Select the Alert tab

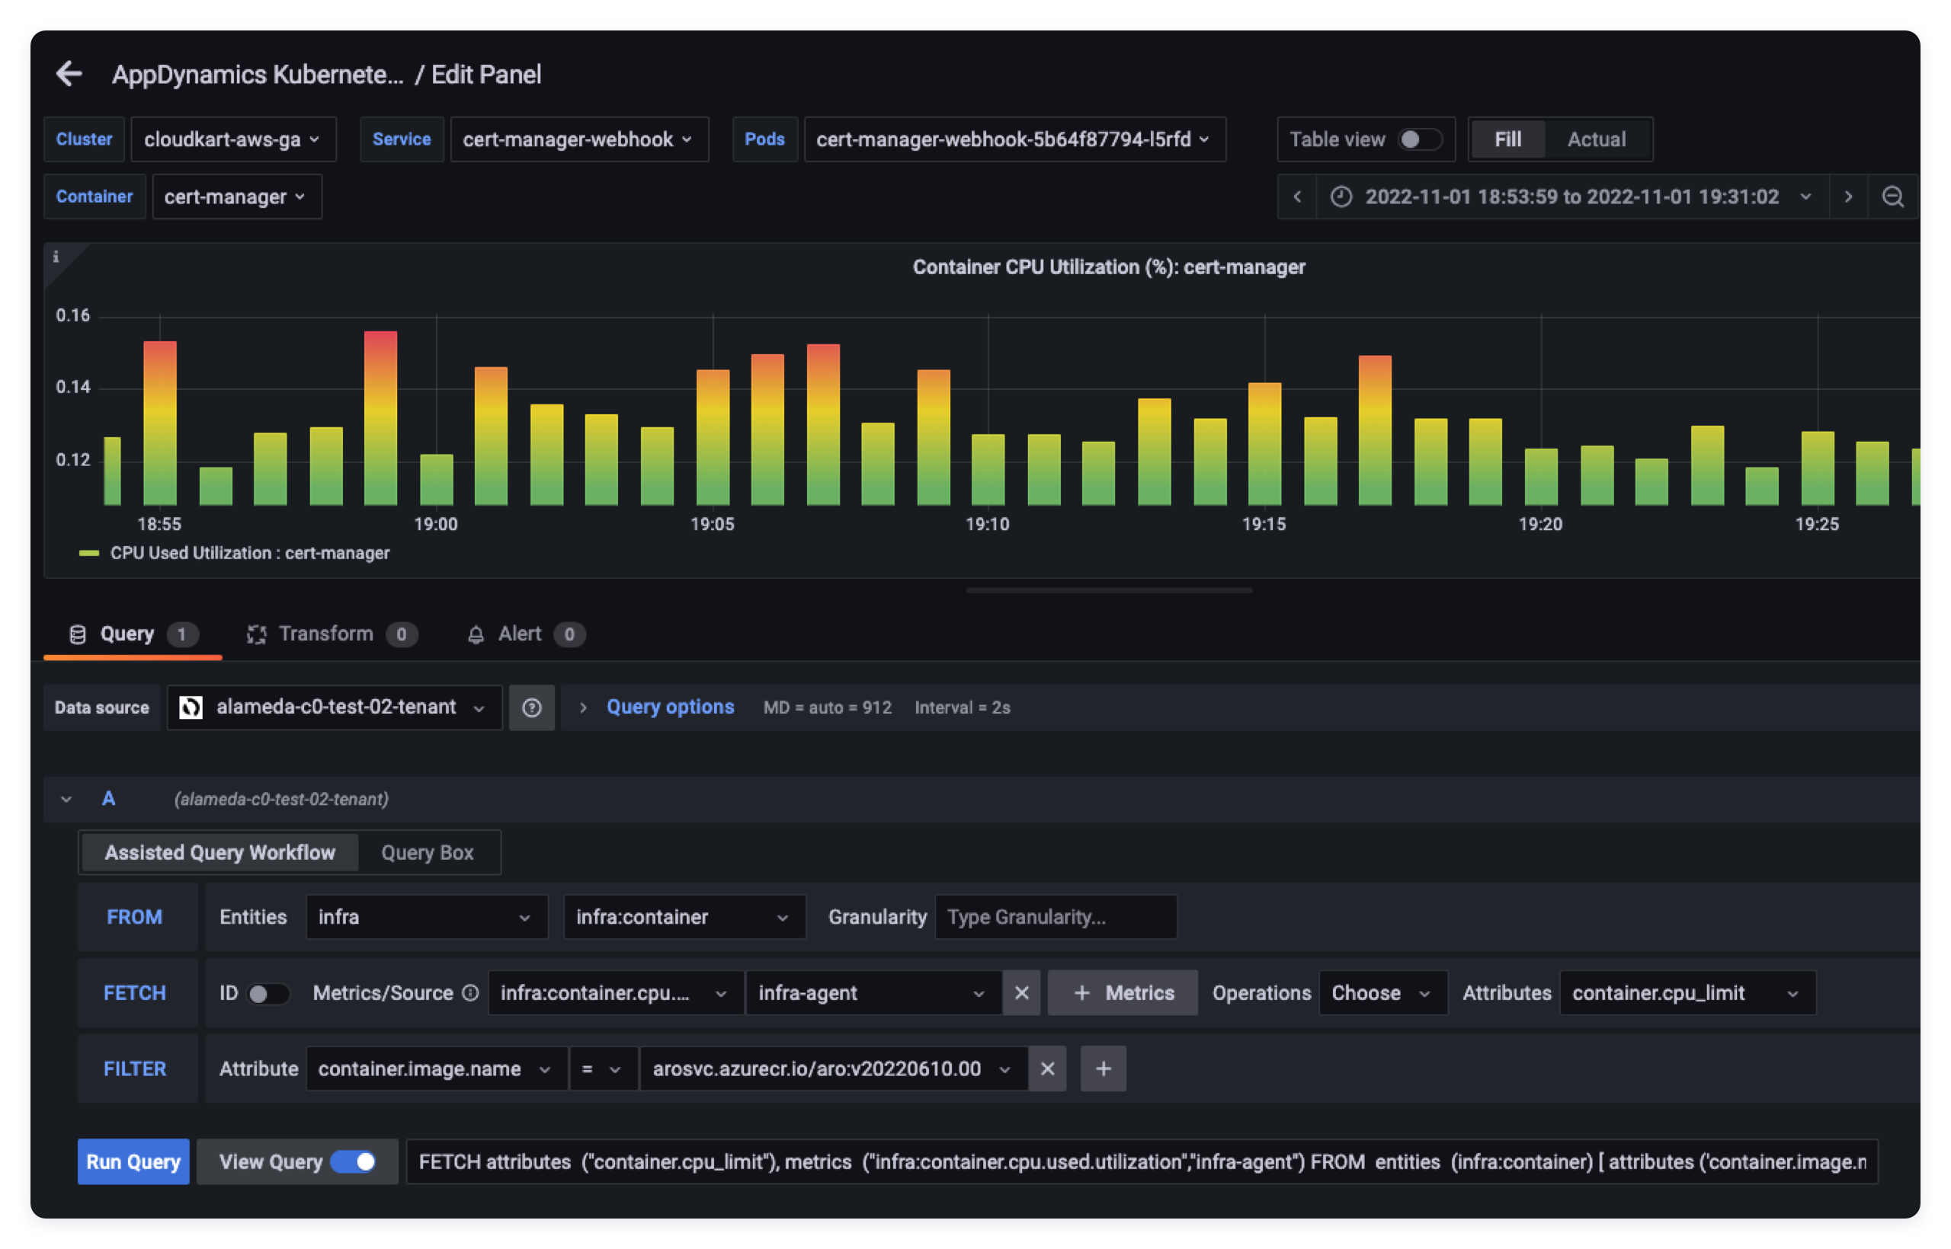tap(526, 634)
